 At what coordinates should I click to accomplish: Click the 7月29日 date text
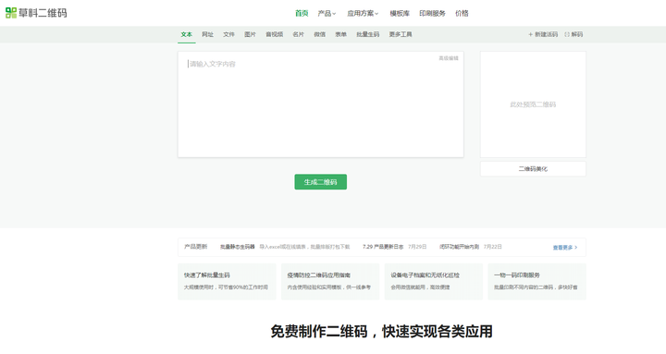click(417, 247)
